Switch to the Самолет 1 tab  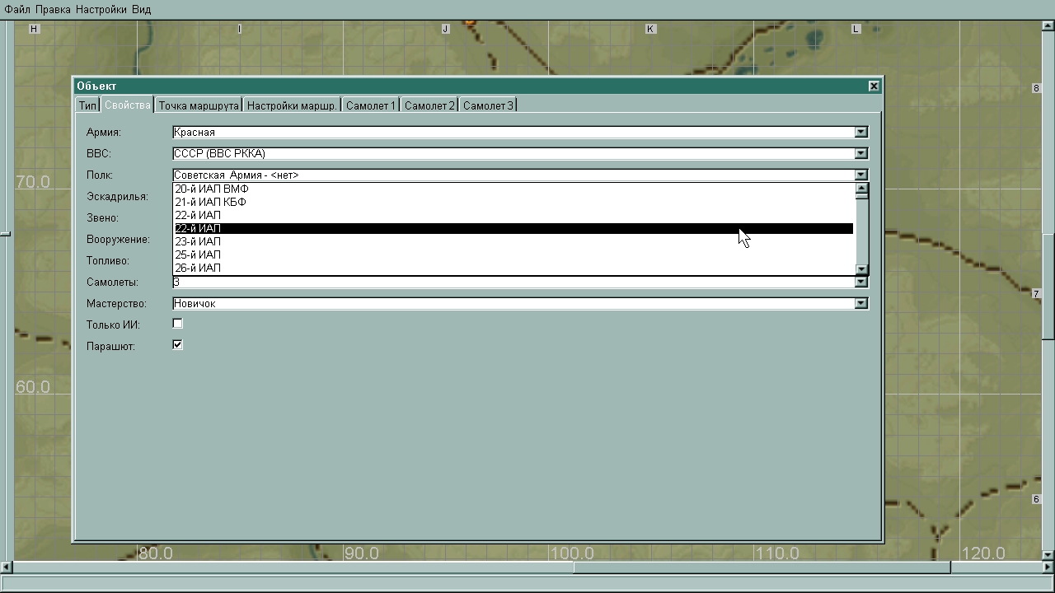pos(371,105)
